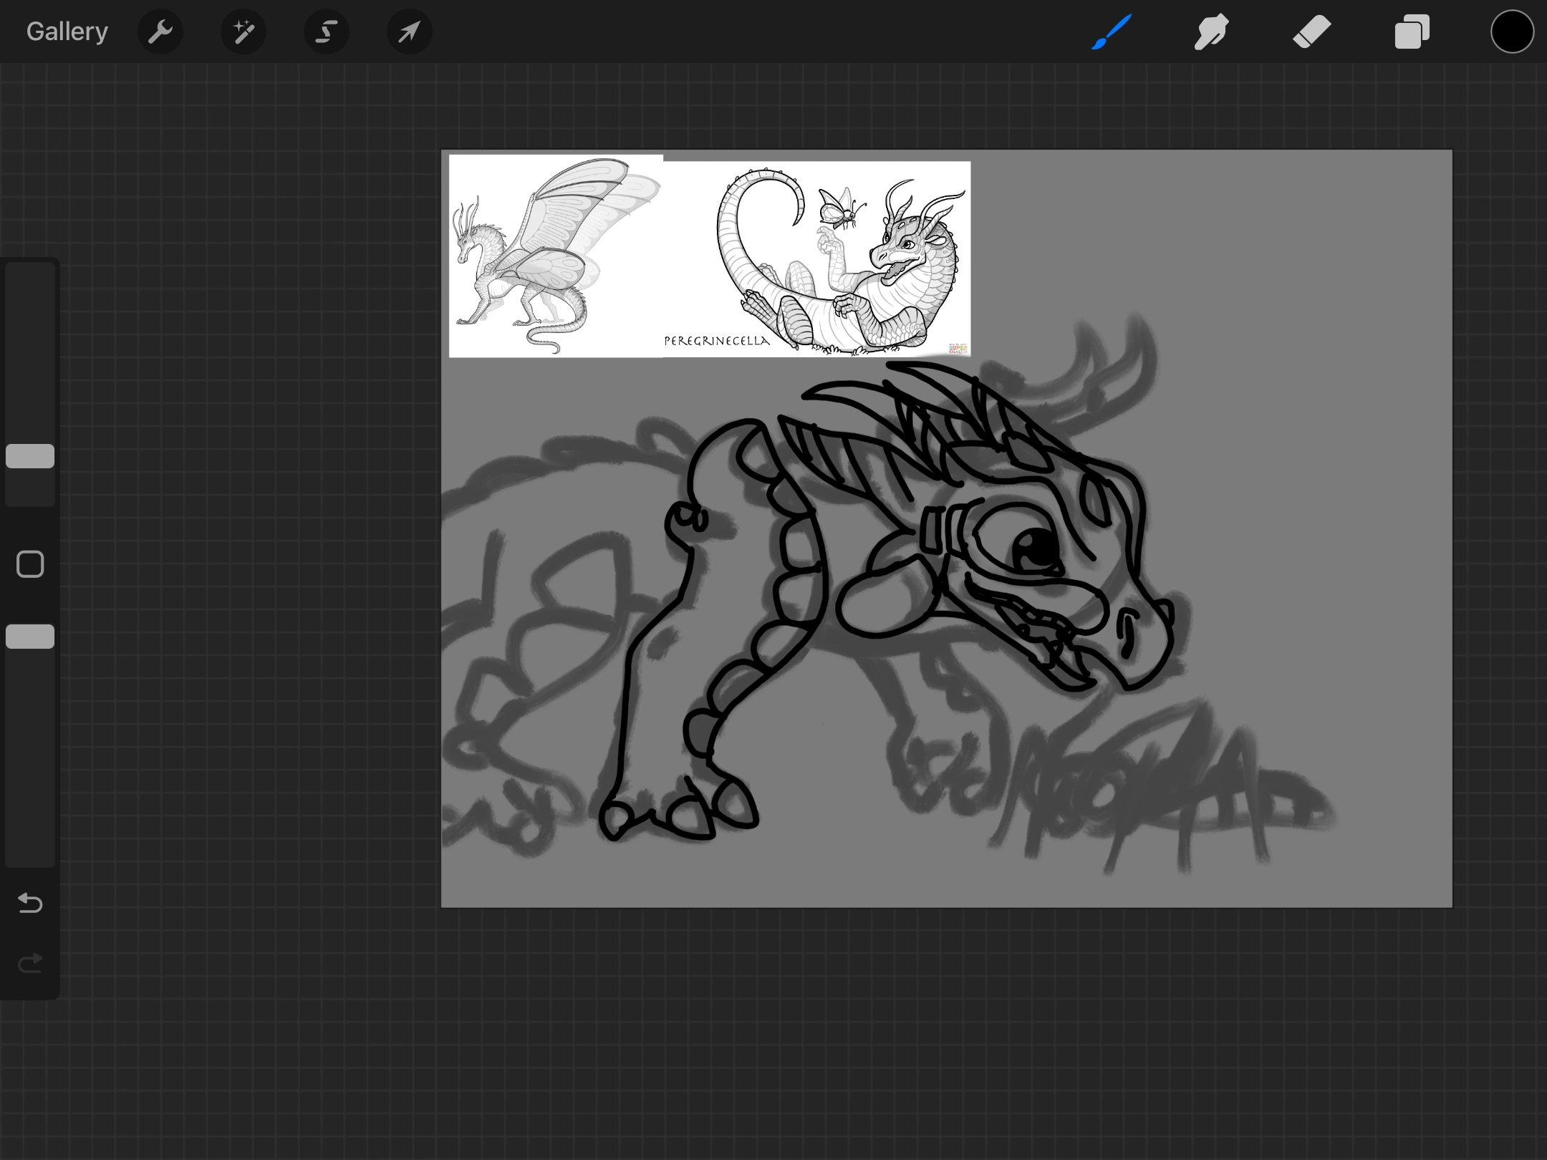Select the Transform arrow tool
The width and height of the screenshot is (1547, 1160).
tap(409, 32)
